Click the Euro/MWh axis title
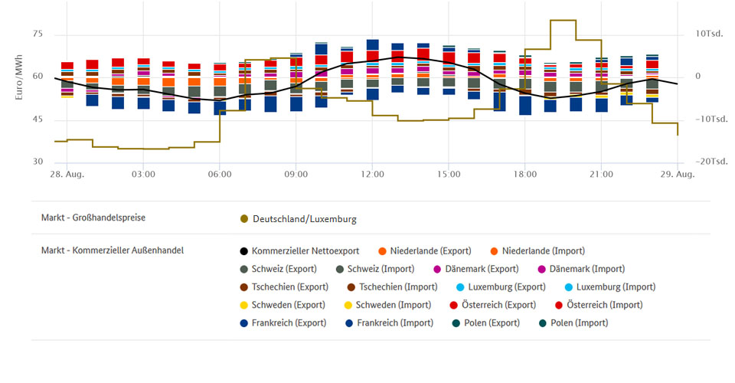 18,77
